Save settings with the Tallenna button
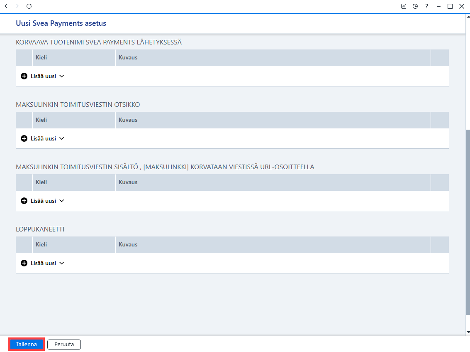The height and width of the screenshot is (352, 470). 27,344
